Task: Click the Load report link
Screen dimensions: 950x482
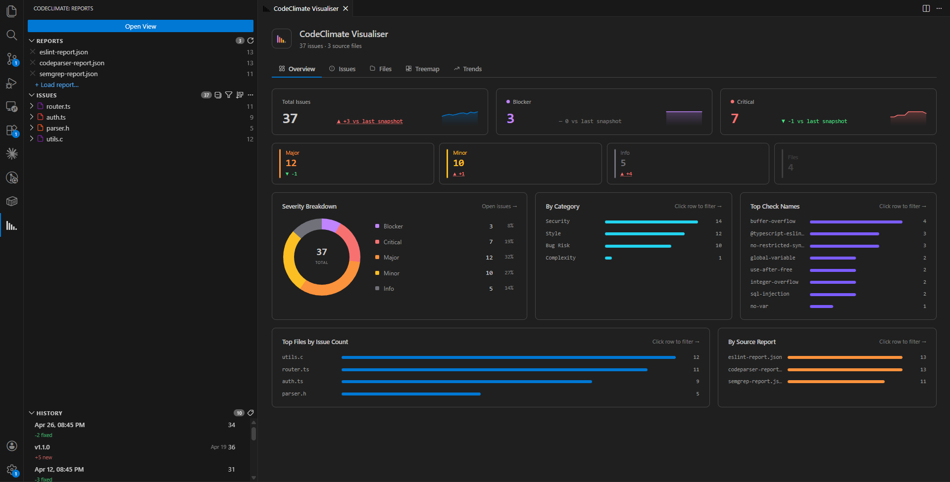Action: [x=57, y=85]
